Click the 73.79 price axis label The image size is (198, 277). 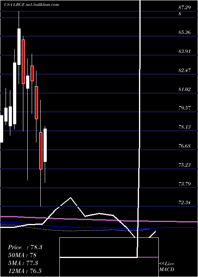tap(185, 184)
